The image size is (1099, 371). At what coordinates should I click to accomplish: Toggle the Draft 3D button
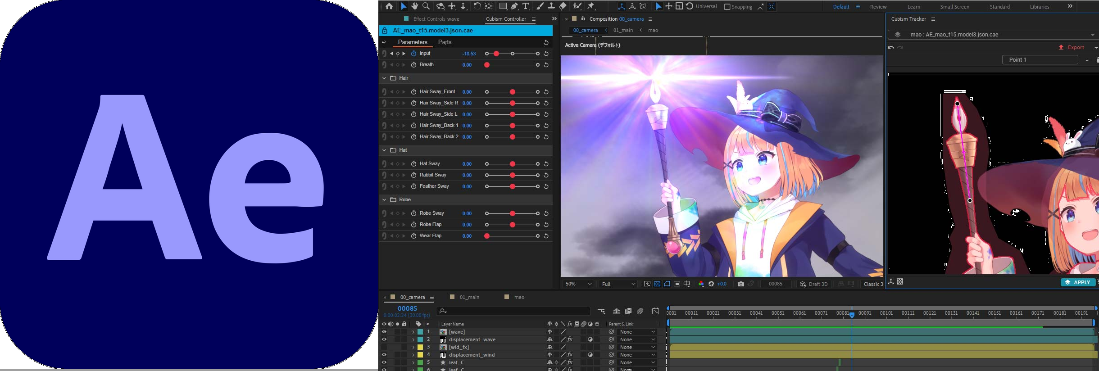pyautogui.click(x=813, y=284)
